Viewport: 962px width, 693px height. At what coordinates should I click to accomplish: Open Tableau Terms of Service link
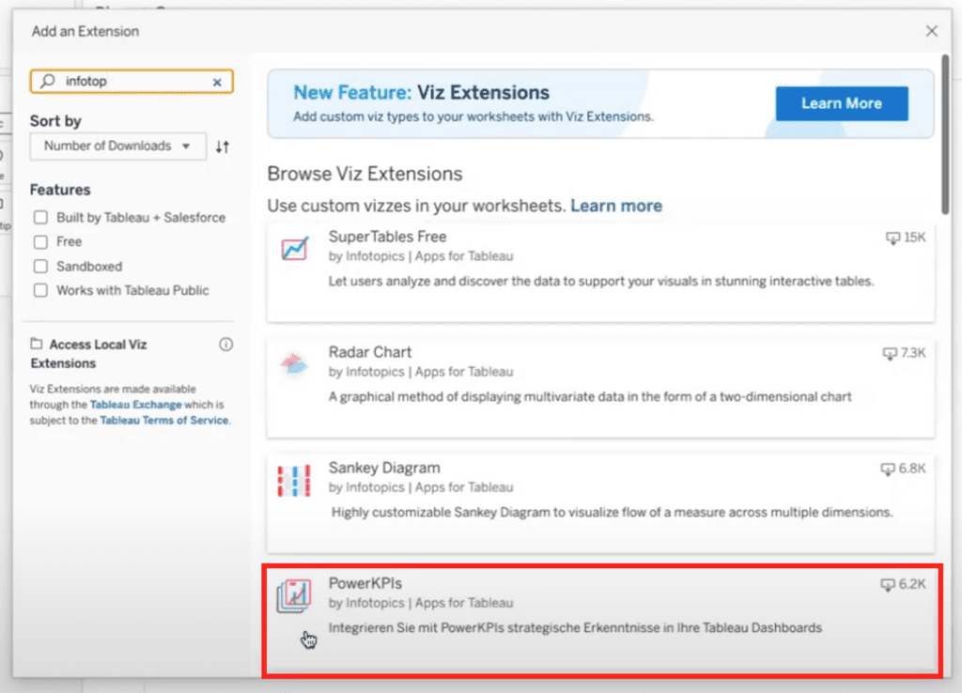[163, 420]
